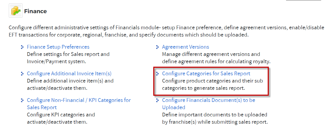Click description 'Define settings for Sales report'

(68, 58)
